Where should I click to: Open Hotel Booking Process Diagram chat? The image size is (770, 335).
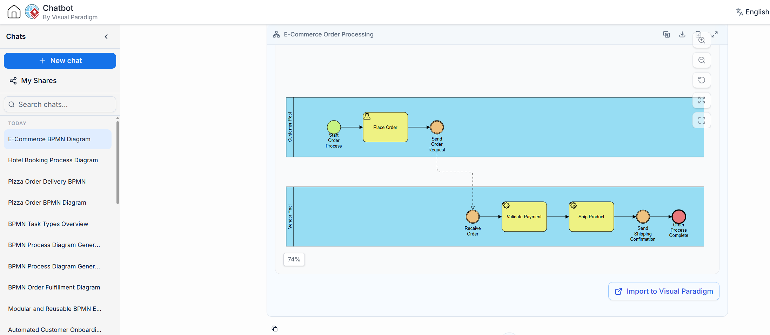58,160
